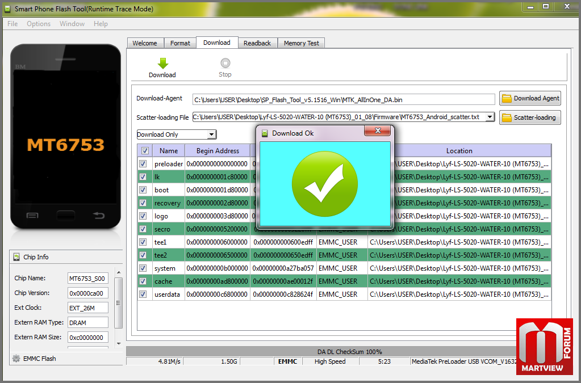Viewport: 581px width, 383px height.
Task: Click the Chip Info scrollbar thumb
Action: (119, 303)
